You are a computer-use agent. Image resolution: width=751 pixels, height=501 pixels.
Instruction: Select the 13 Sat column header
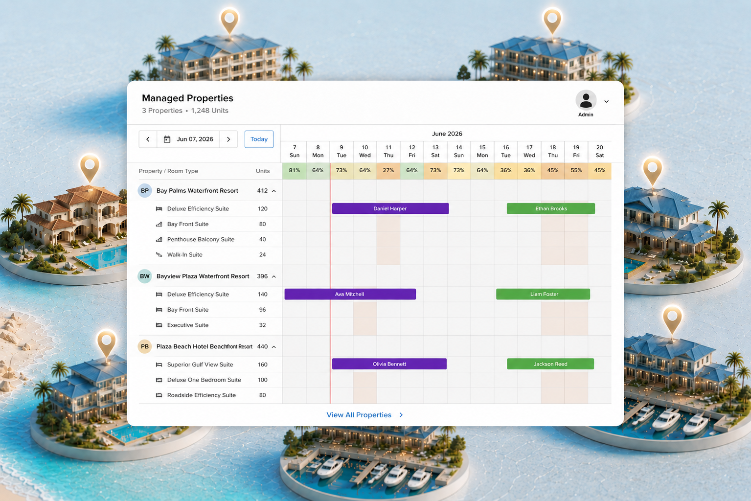pyautogui.click(x=435, y=151)
